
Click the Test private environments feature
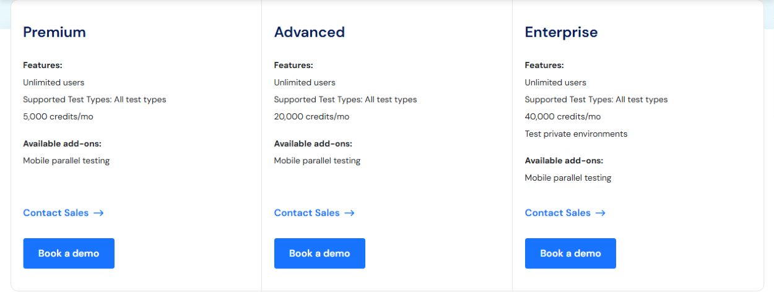point(576,134)
